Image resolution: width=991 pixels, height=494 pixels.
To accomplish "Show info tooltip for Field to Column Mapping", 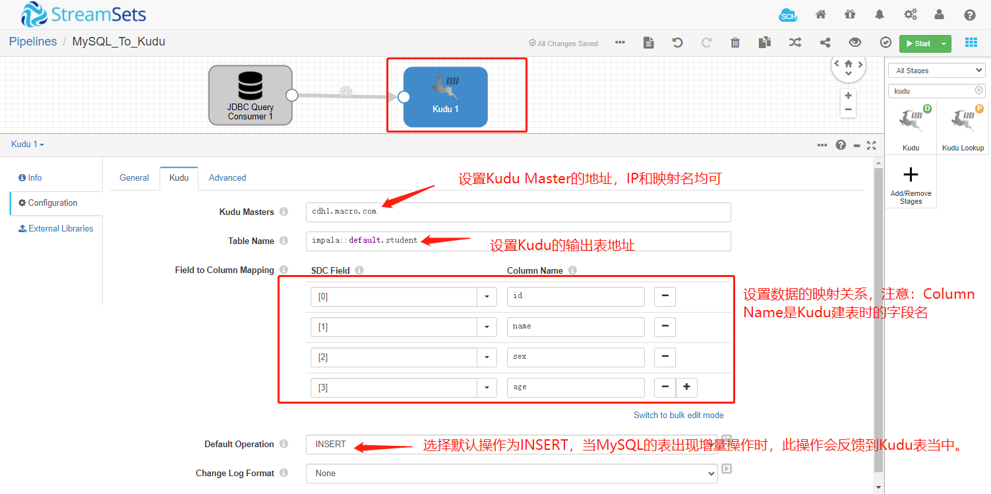I will tap(284, 270).
